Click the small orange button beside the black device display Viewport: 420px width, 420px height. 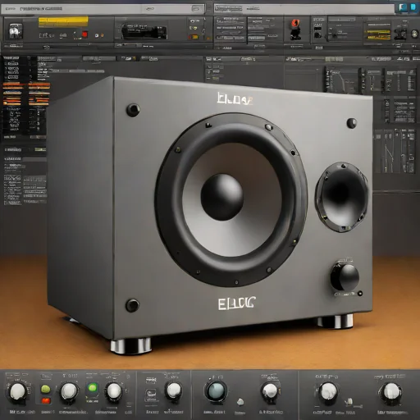point(194,36)
